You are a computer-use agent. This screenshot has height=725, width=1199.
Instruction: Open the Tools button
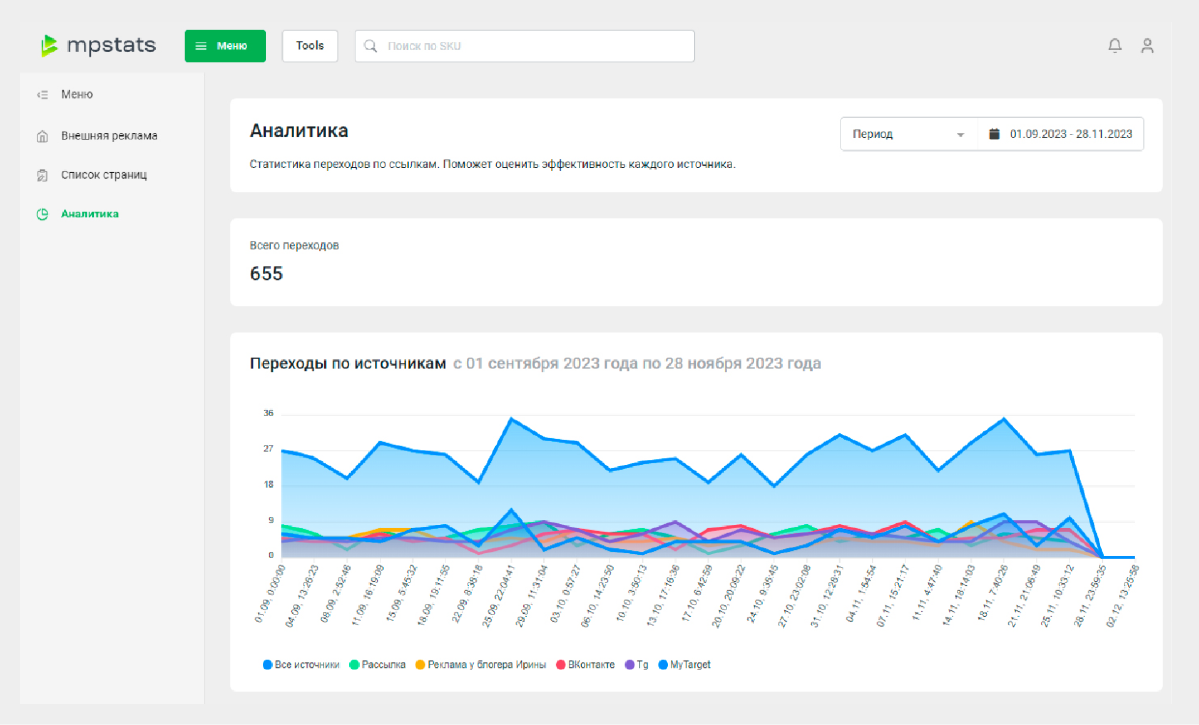[310, 46]
